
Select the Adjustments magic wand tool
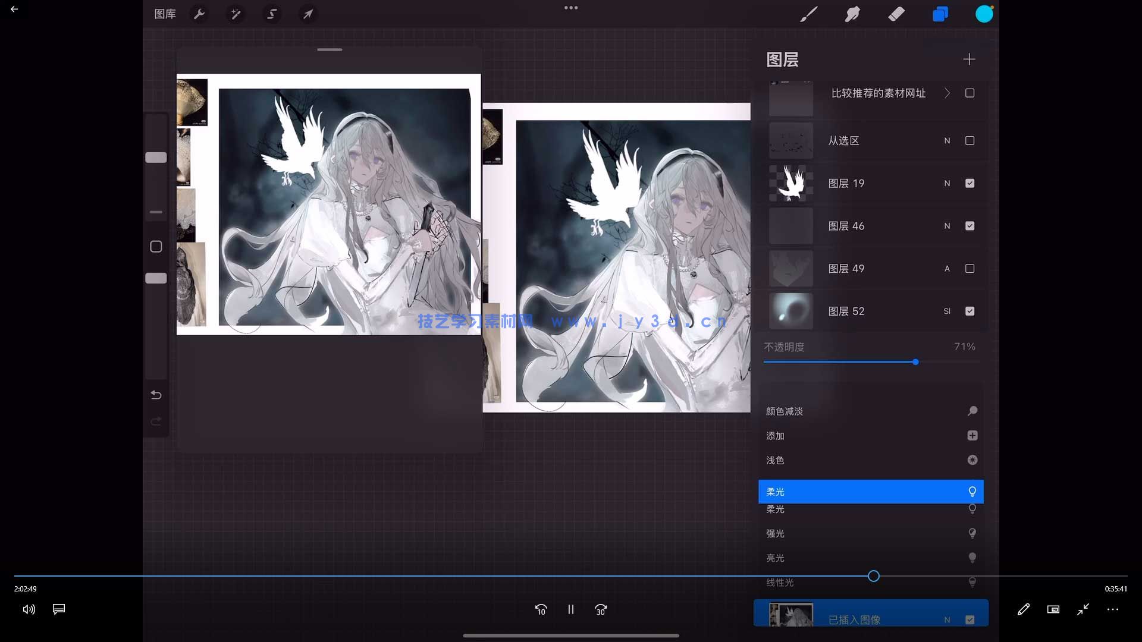236,14
